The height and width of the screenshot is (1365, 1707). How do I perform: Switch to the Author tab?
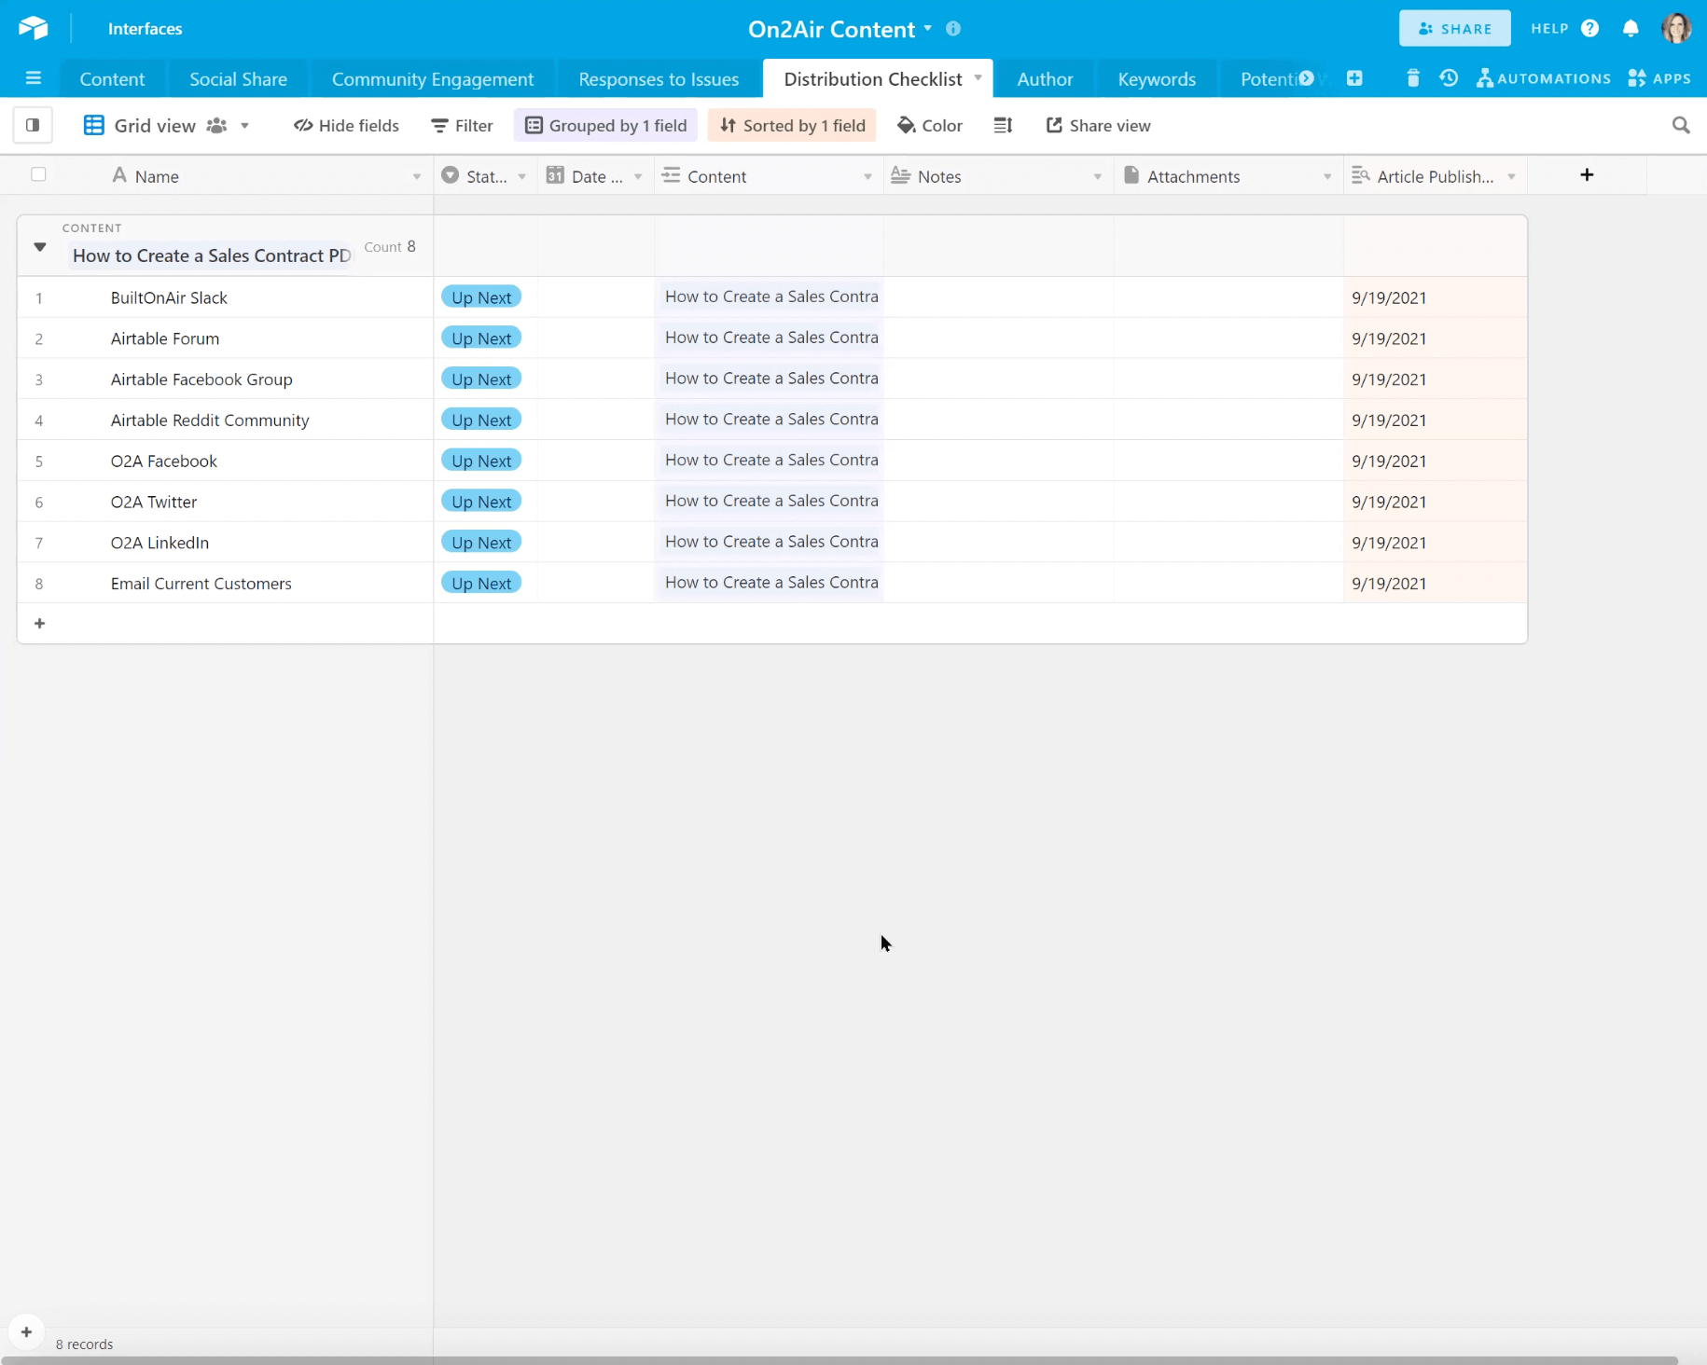(1045, 79)
